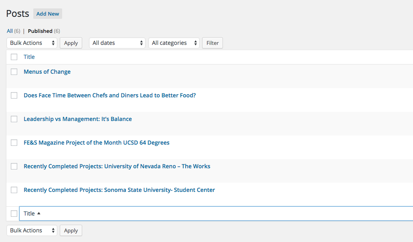Check the Menus of Change post checkbox

[x=14, y=72]
